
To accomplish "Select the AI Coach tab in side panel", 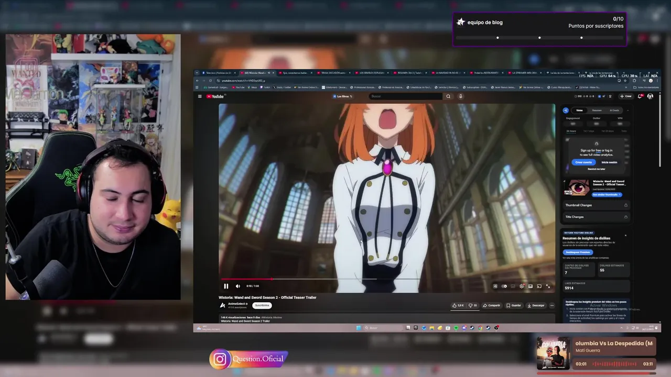I will coord(614,110).
